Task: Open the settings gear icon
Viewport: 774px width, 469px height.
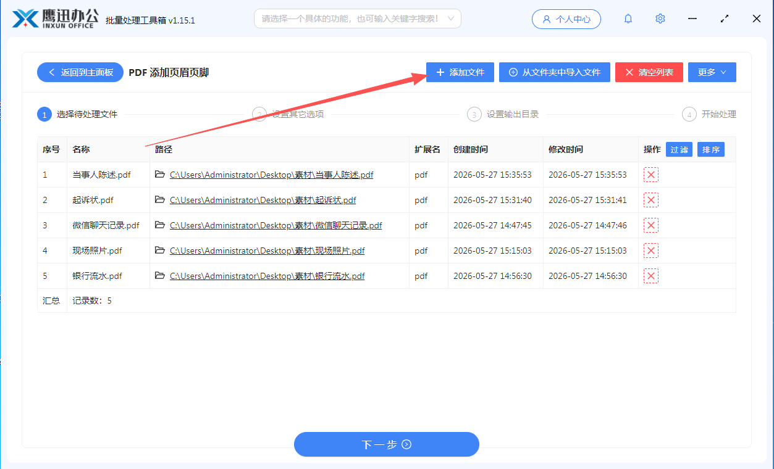Action: pos(660,19)
